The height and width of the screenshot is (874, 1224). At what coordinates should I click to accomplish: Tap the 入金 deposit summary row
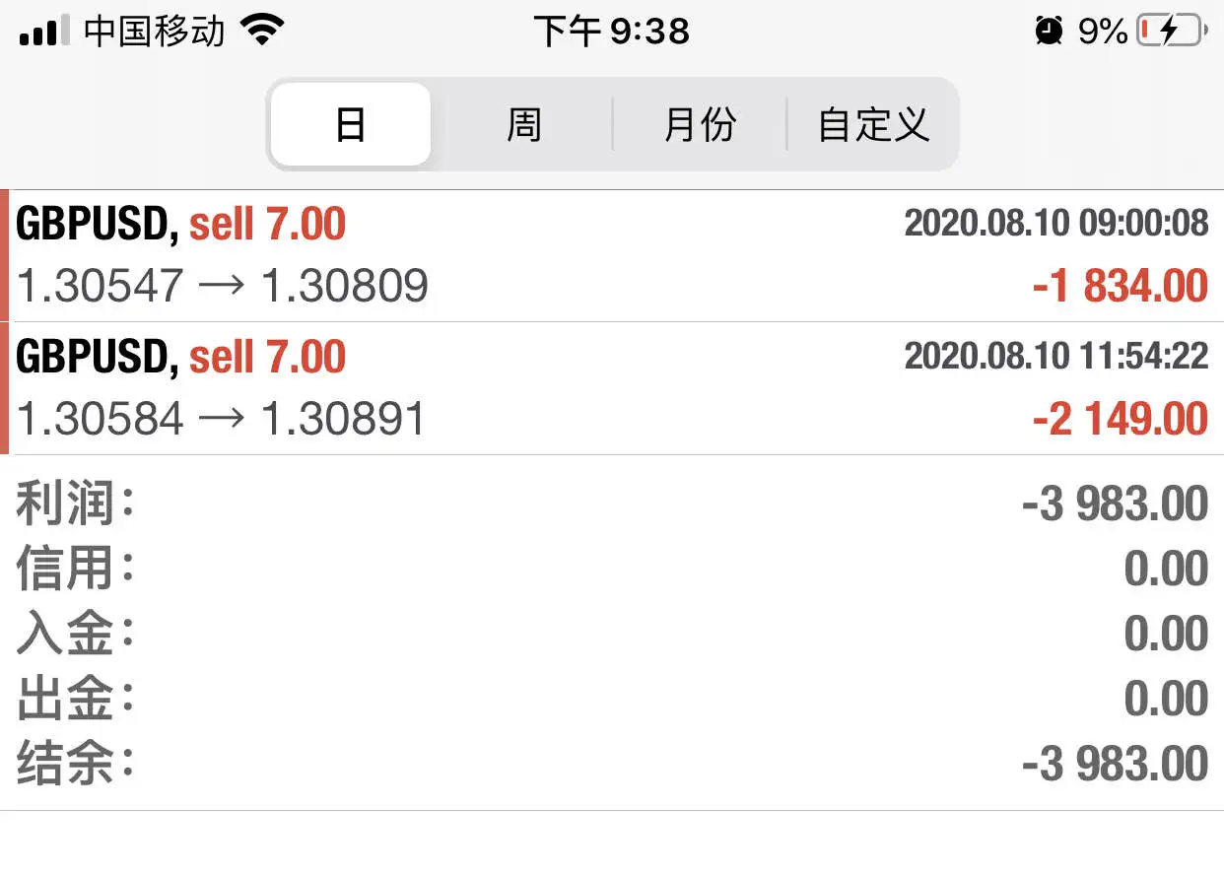(x=612, y=634)
